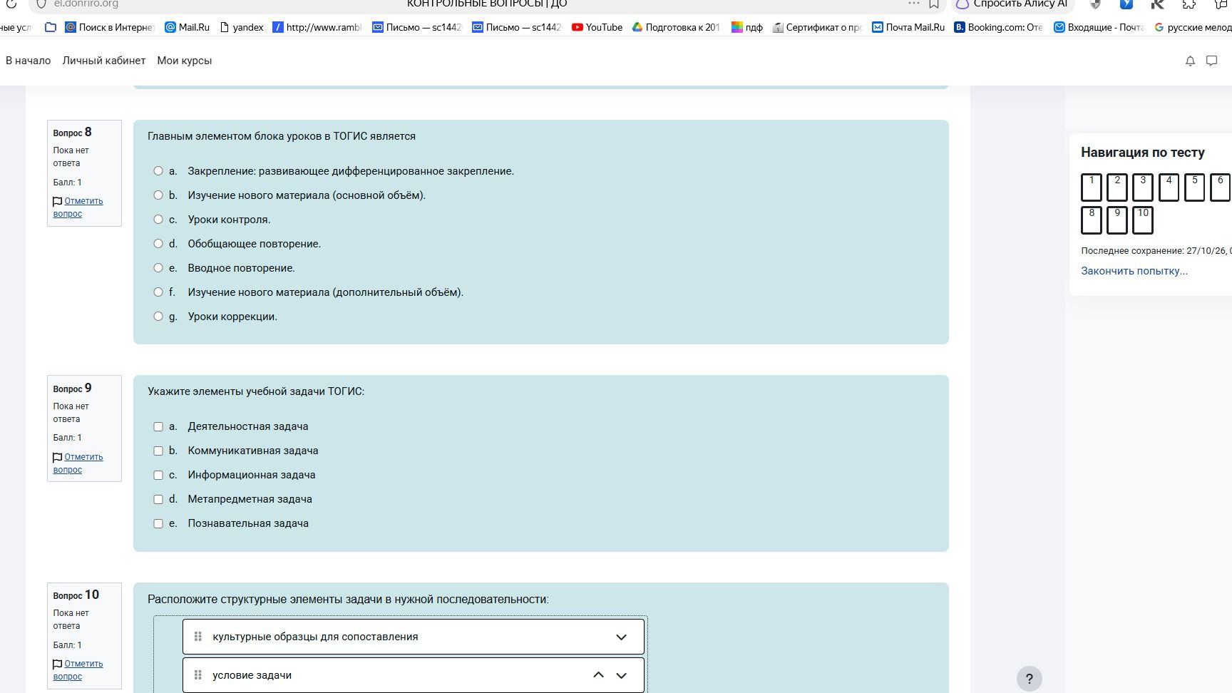
Task: Click the shield protection icon in toolbar
Action: 1096,4
